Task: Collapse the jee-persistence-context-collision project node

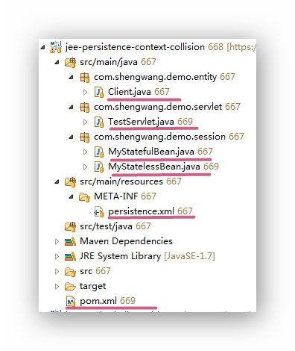Action: tap(43, 47)
